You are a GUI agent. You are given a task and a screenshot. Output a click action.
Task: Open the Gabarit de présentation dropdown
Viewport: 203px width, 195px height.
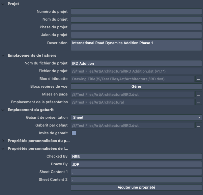pos(136,118)
